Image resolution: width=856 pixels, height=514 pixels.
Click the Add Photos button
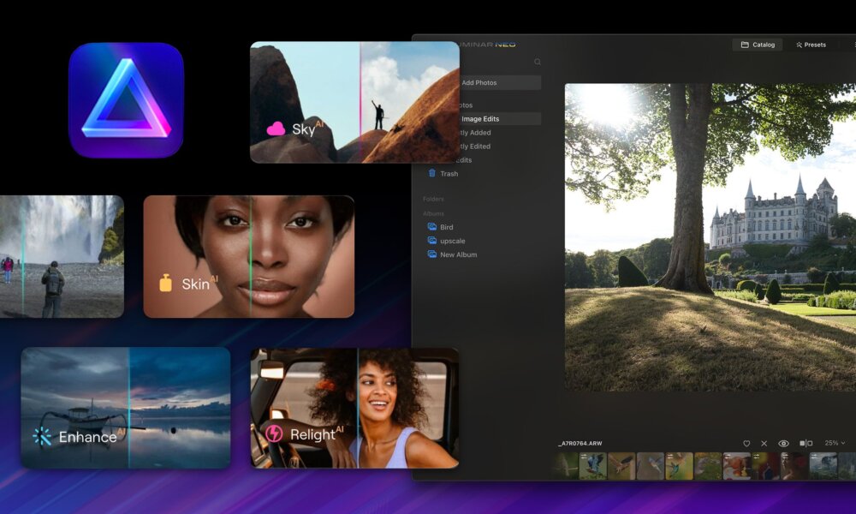point(500,82)
